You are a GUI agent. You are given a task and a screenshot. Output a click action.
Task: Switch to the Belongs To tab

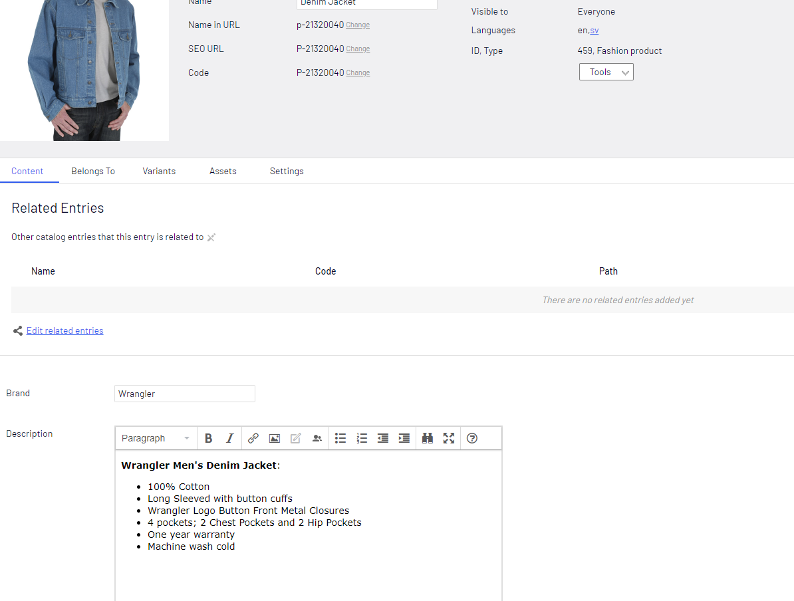pos(93,171)
